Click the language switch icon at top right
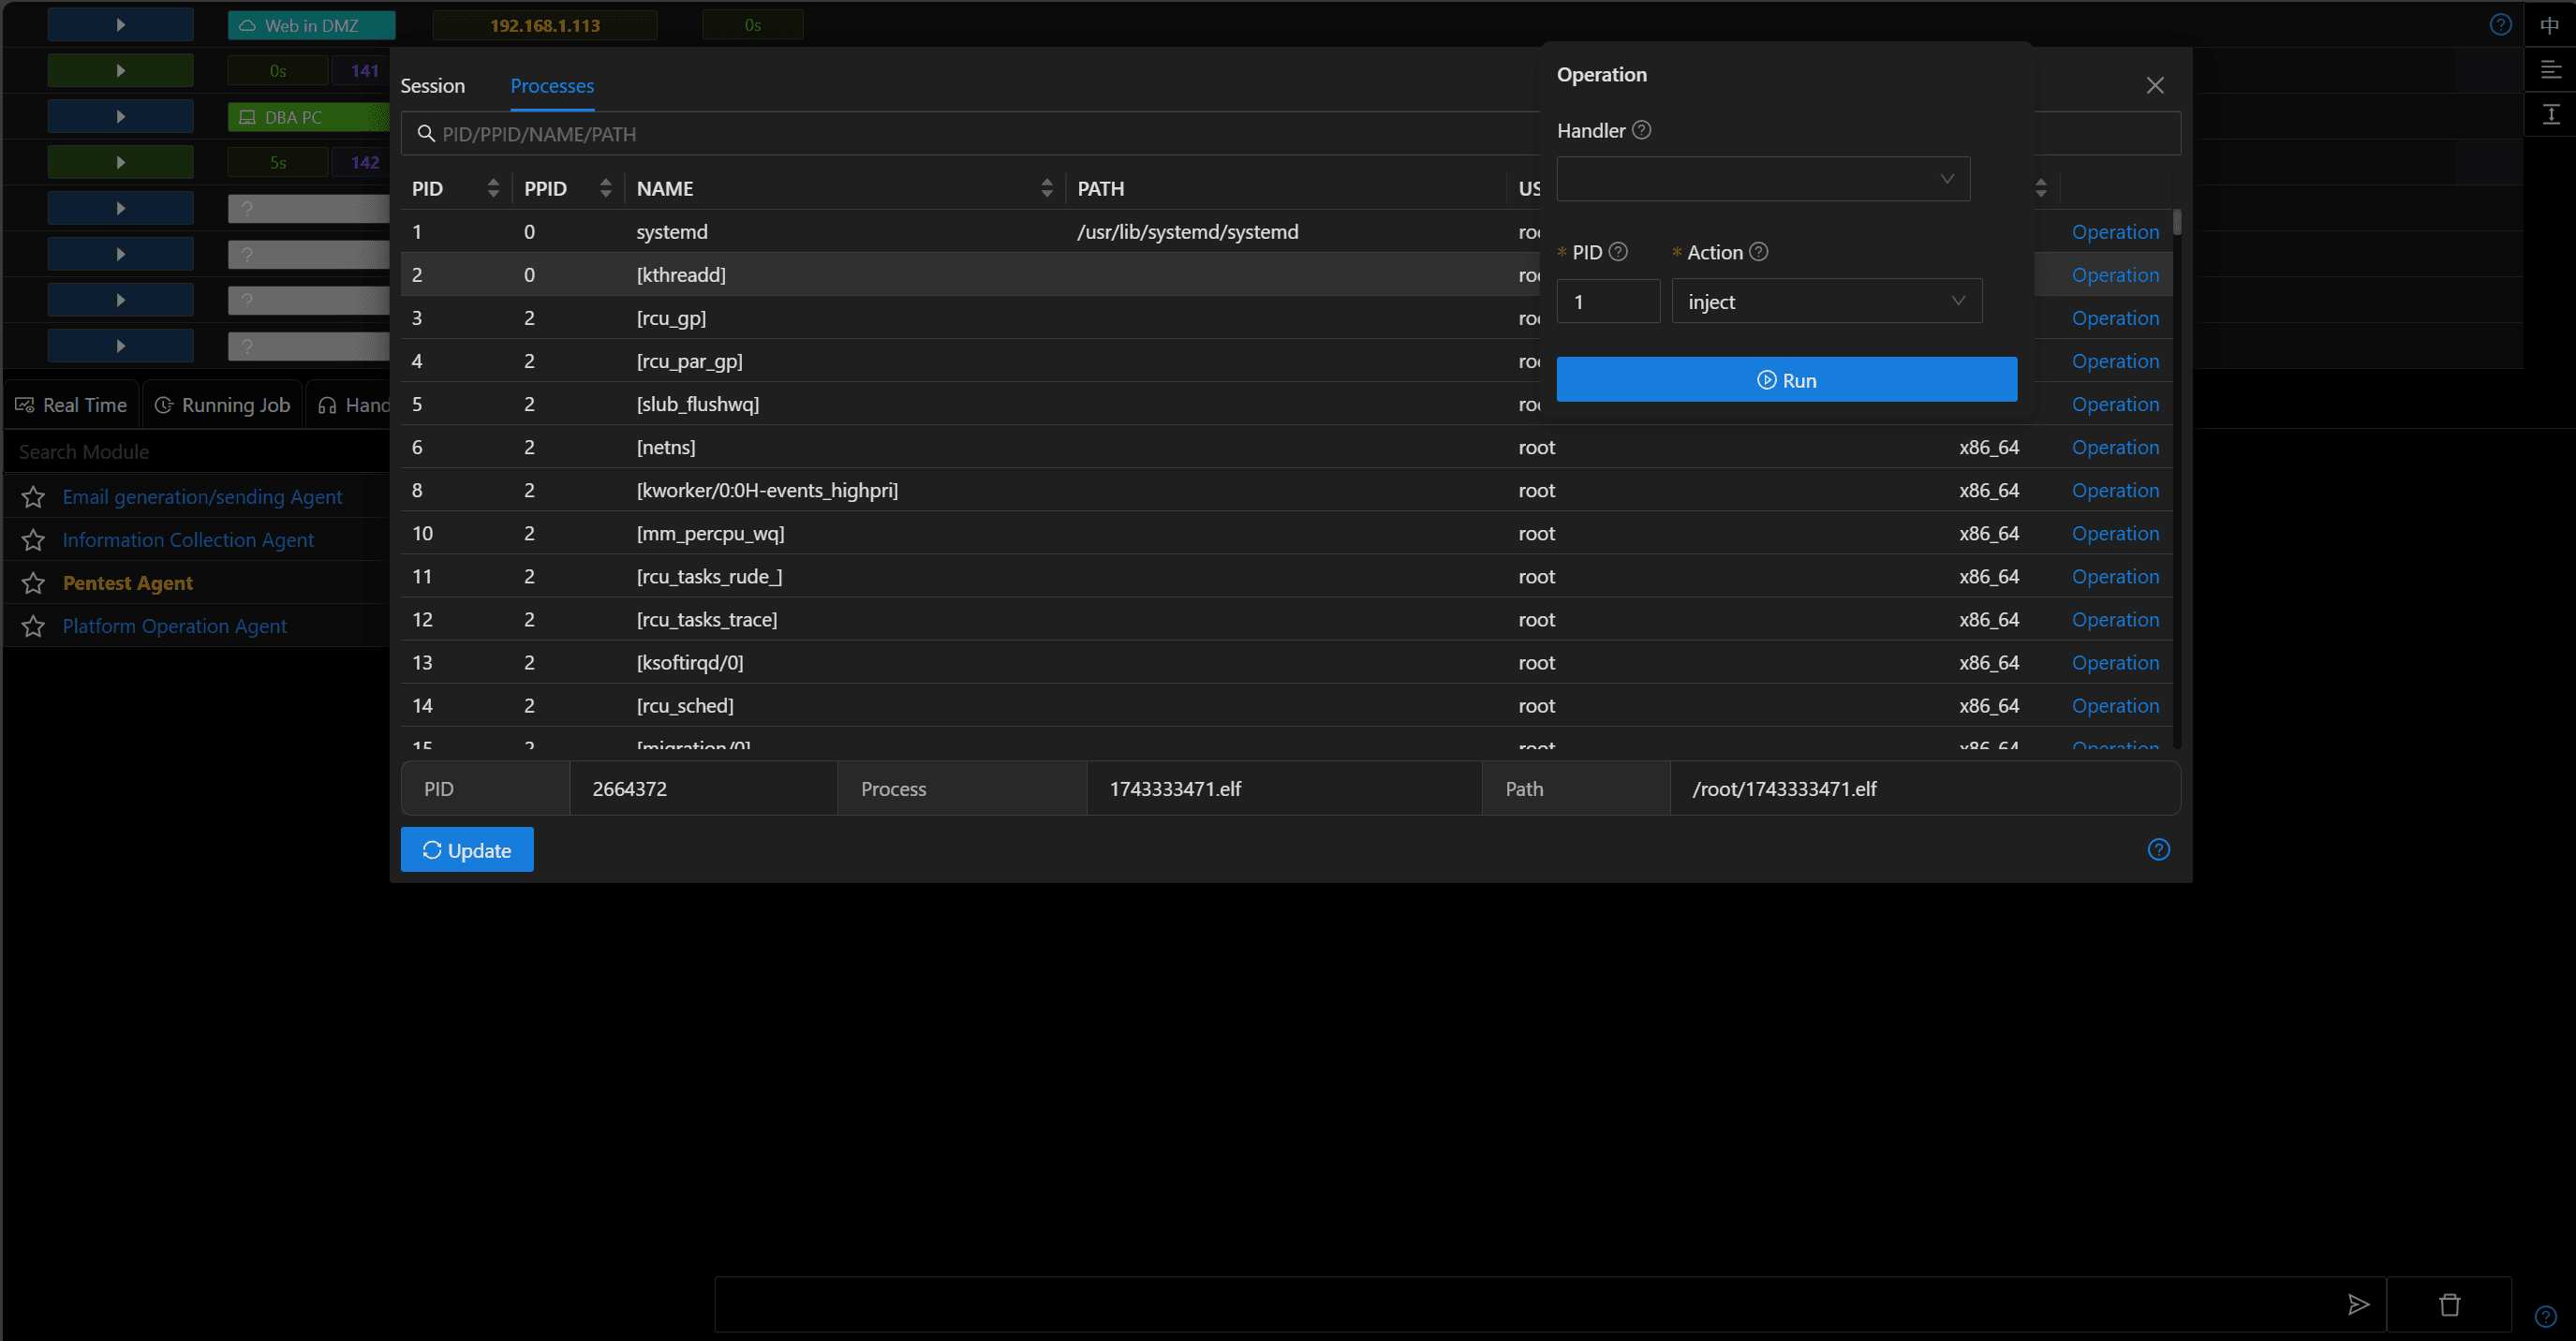Viewport: 2576px width, 1341px height. (x=2549, y=25)
